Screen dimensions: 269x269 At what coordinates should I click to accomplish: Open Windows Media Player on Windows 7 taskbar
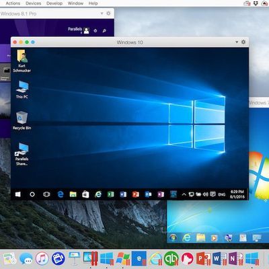coord(214,238)
